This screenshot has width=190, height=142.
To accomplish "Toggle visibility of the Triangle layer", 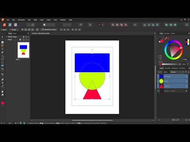I will point(186,86).
